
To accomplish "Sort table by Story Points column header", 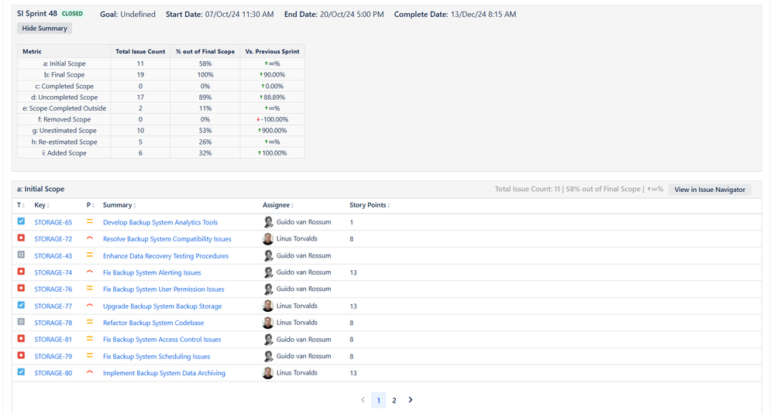I will (370, 205).
